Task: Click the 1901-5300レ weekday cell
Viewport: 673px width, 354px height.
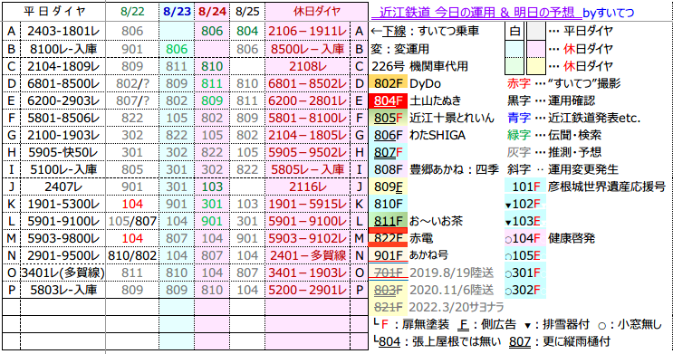Action: pos(63,204)
